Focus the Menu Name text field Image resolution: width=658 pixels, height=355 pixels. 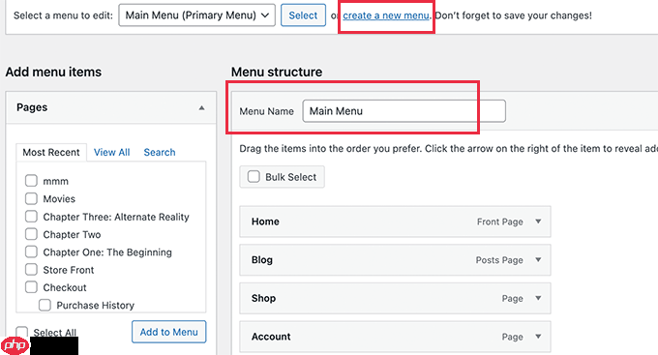404,111
